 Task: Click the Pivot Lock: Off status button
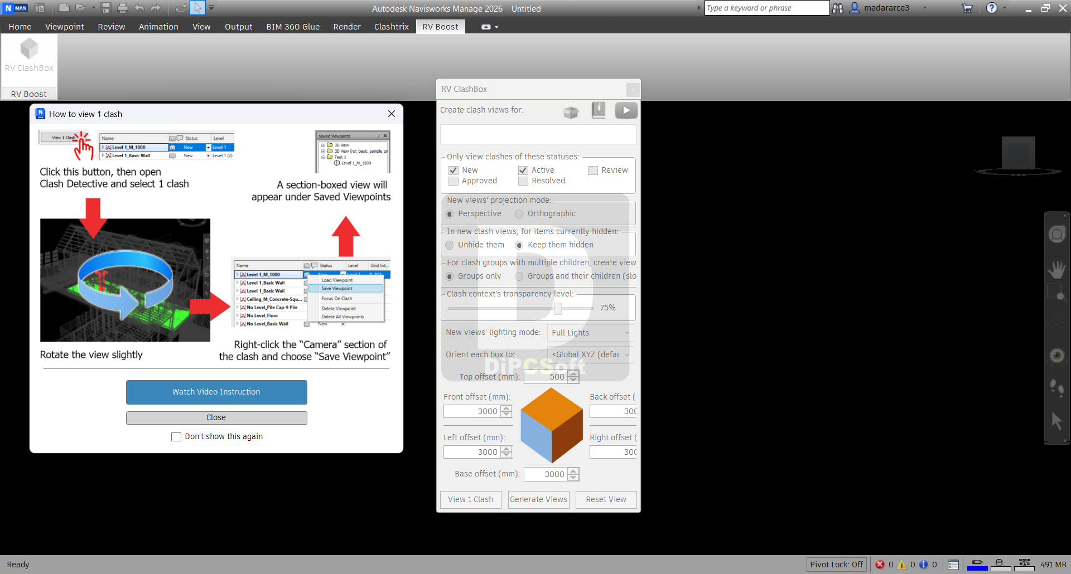(836, 565)
